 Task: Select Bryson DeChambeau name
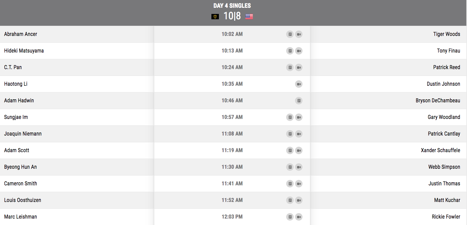(438, 100)
